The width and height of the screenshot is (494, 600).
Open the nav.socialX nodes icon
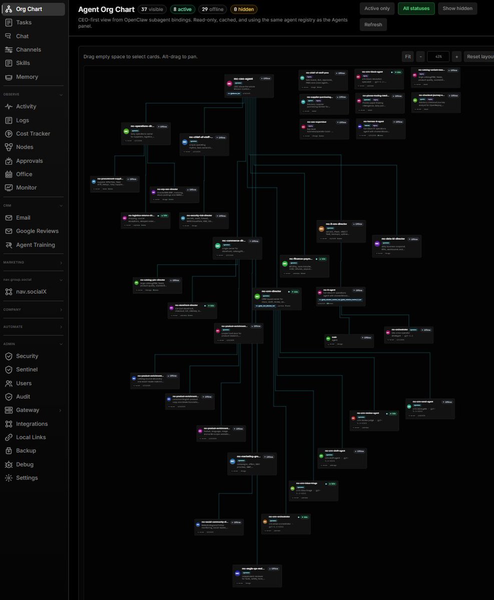[x=9, y=291]
